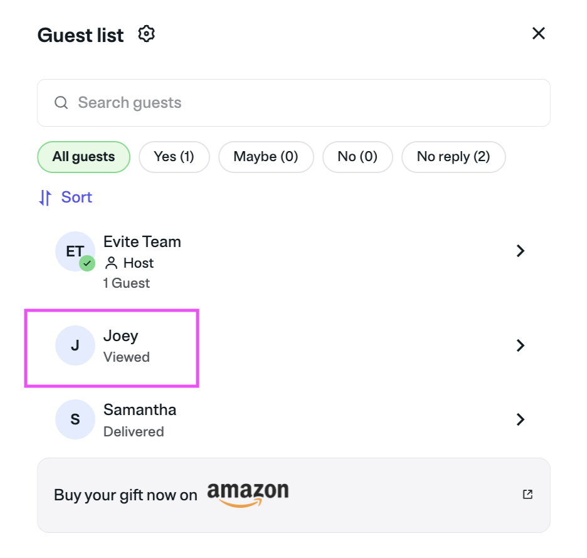
Task: Filter by No (0) responses
Action: click(357, 157)
